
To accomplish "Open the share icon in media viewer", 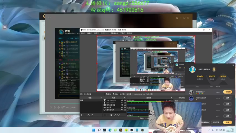I will [63, 107].
